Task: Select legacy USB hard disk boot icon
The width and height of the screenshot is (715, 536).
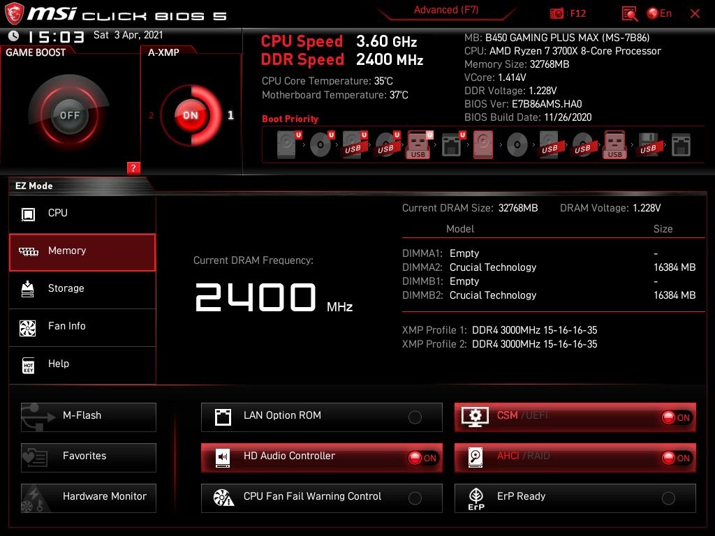Action: pyautogui.click(x=550, y=145)
